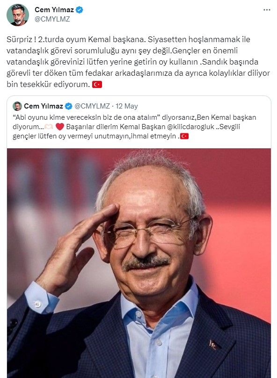Click the verified badge inside the quoted tweet
The height and width of the screenshot is (378, 277).
69,106
